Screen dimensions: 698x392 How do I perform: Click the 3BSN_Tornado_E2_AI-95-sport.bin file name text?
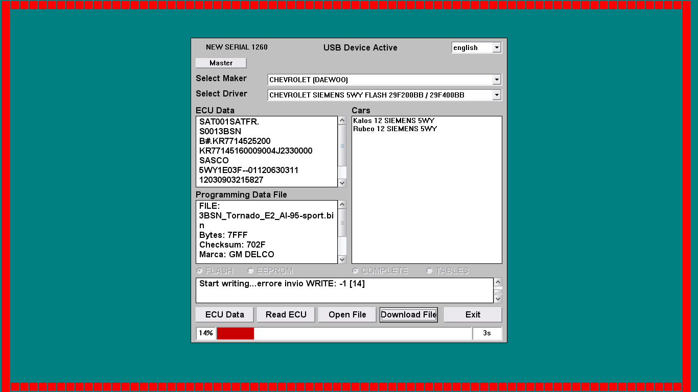tap(266, 220)
